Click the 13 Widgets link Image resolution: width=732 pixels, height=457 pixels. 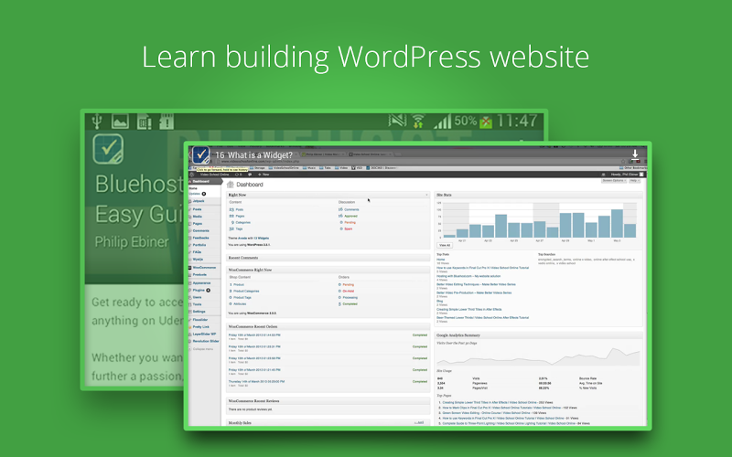(262, 239)
